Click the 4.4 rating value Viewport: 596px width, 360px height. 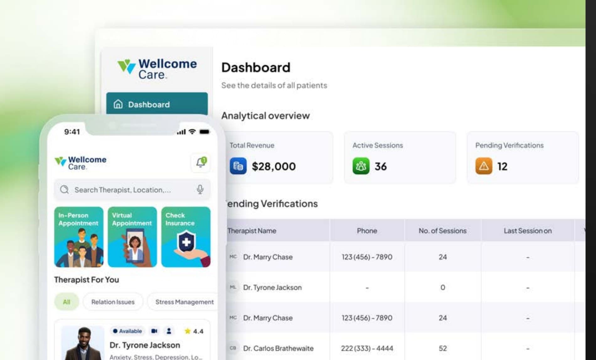click(198, 331)
